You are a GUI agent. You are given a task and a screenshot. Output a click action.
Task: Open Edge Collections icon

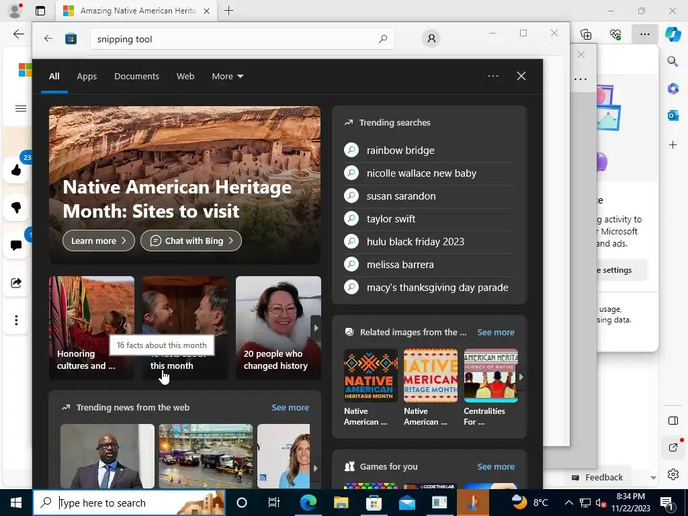586,34
